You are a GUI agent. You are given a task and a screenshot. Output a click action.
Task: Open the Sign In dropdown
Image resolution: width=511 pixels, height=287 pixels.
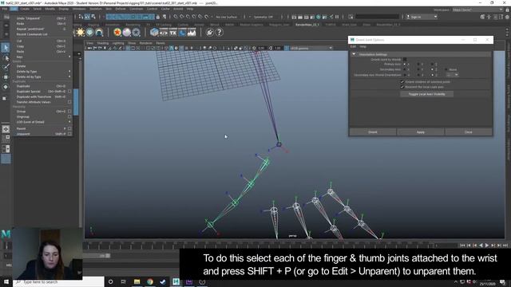pyautogui.click(x=422, y=17)
